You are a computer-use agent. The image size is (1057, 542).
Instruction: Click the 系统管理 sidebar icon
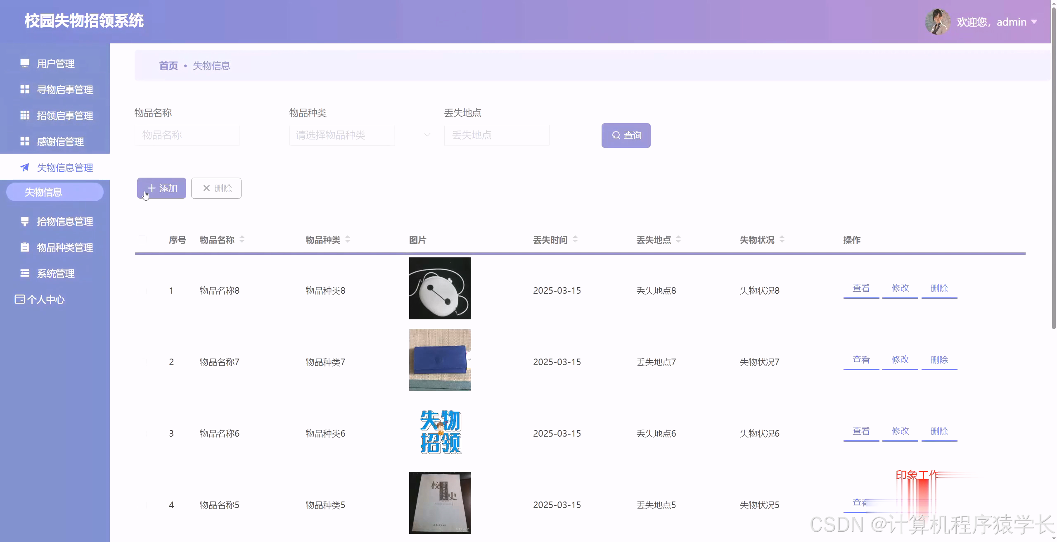(x=24, y=273)
